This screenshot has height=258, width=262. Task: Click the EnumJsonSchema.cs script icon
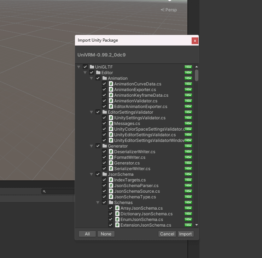(x=117, y=219)
